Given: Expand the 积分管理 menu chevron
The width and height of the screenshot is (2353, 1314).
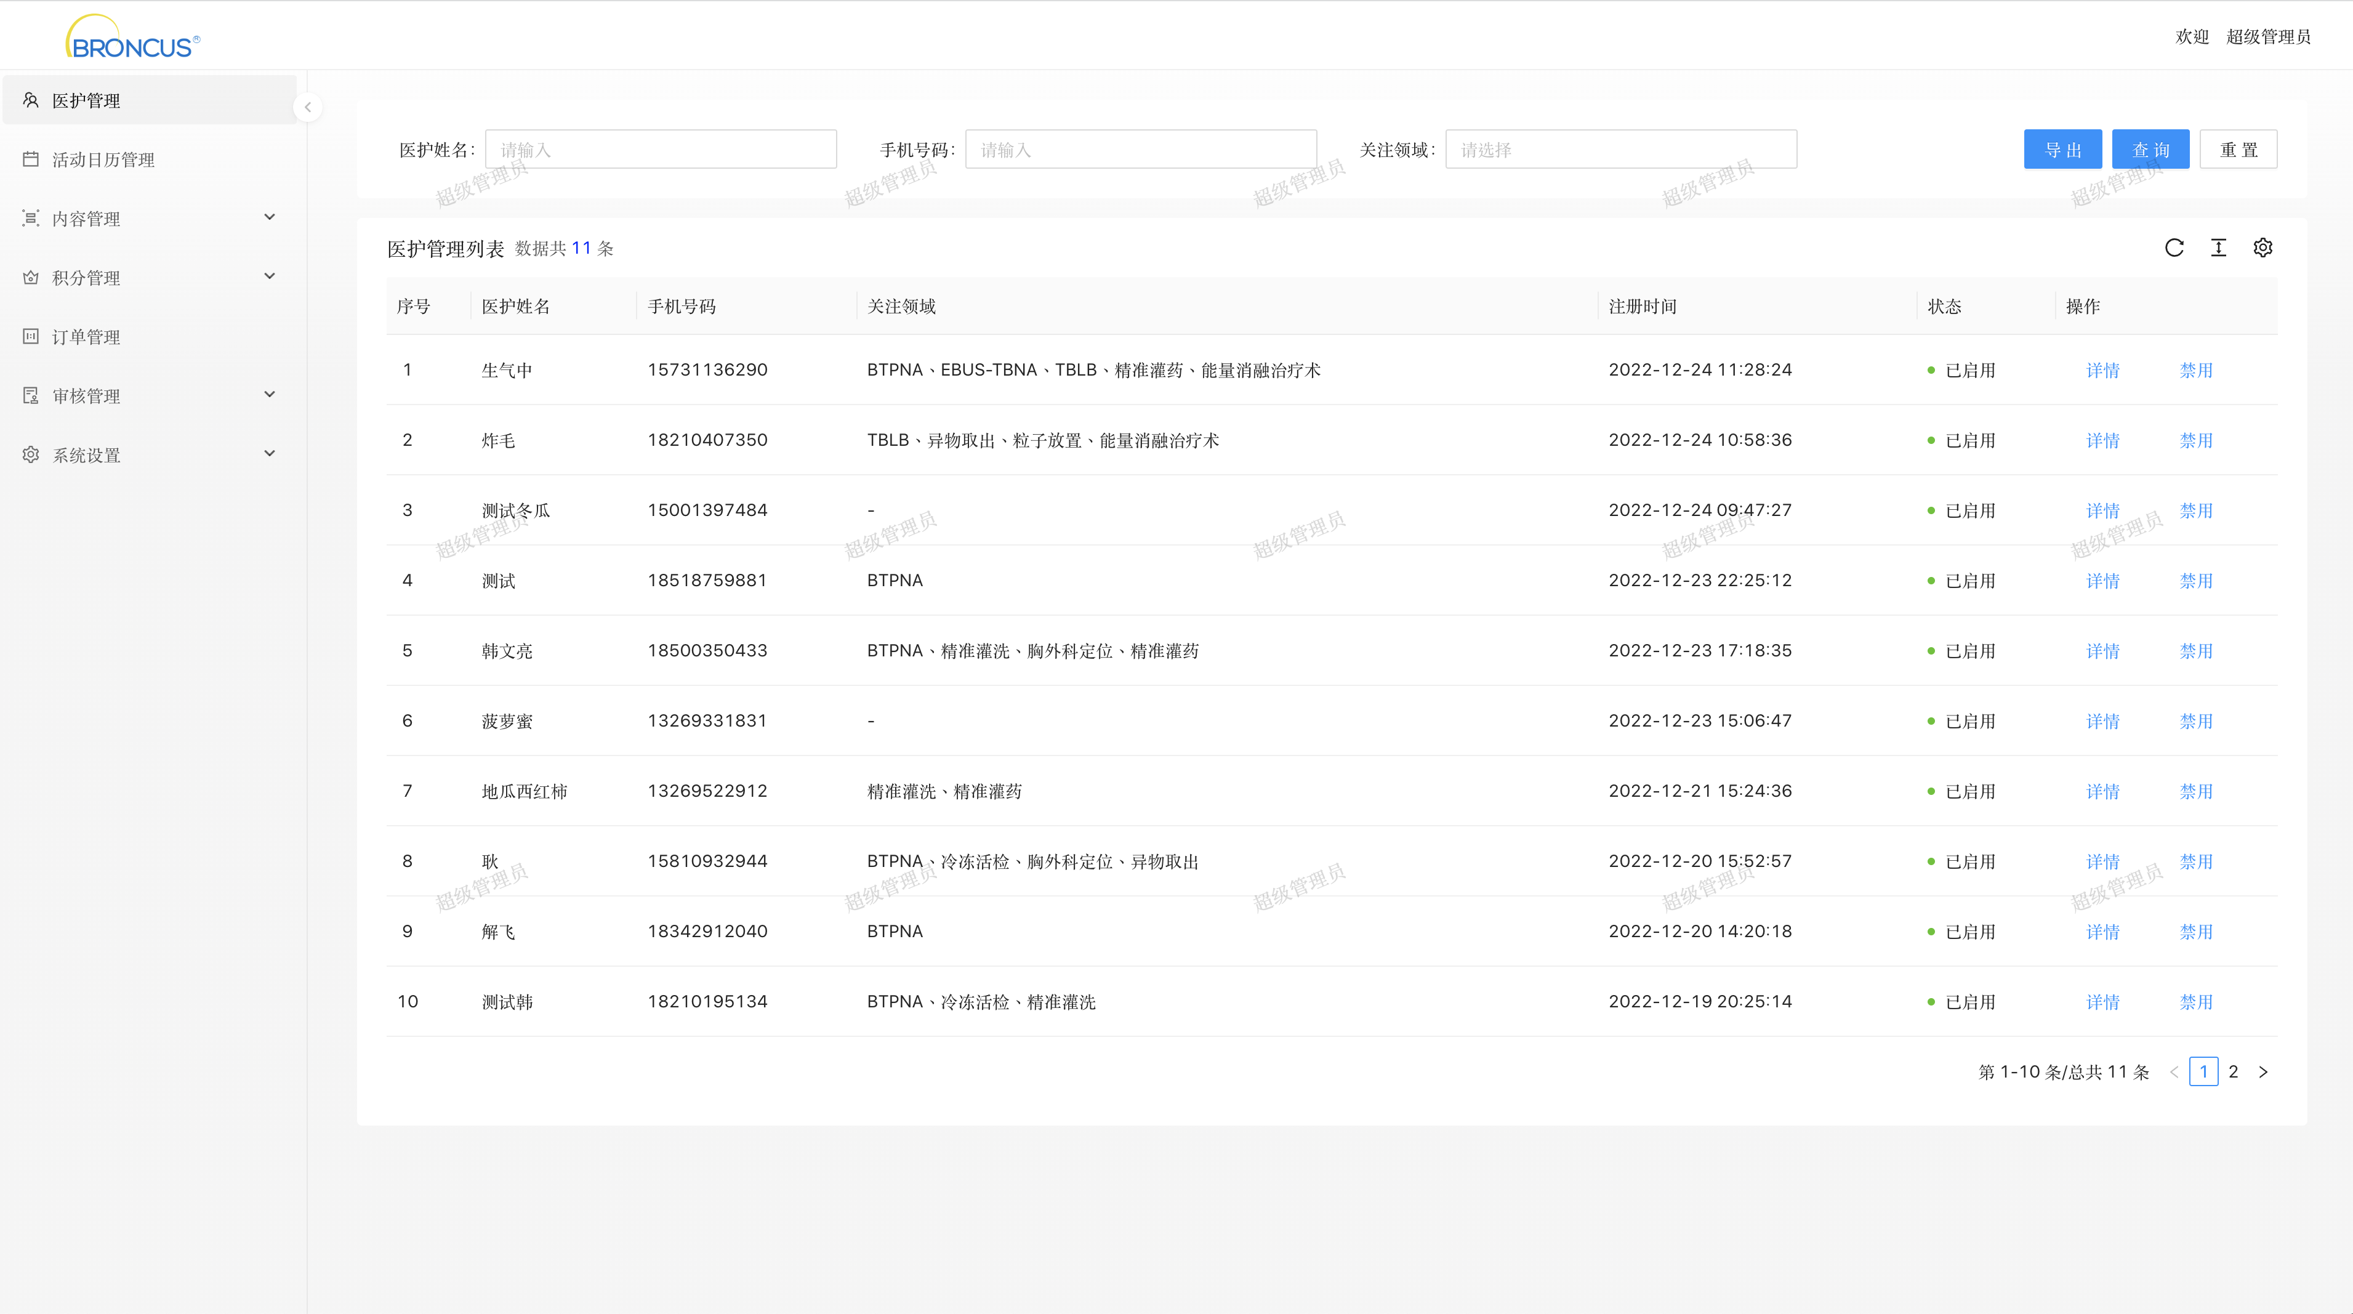Looking at the screenshot, I should point(270,276).
